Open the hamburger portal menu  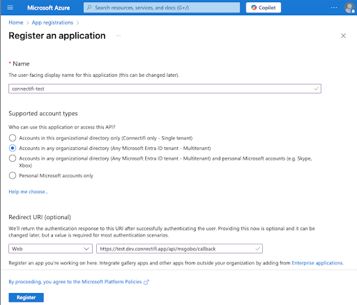pos(10,8)
